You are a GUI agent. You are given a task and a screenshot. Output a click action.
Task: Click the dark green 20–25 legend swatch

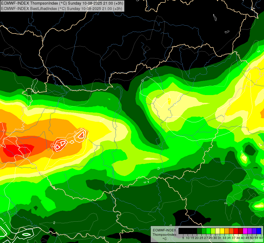199,231
